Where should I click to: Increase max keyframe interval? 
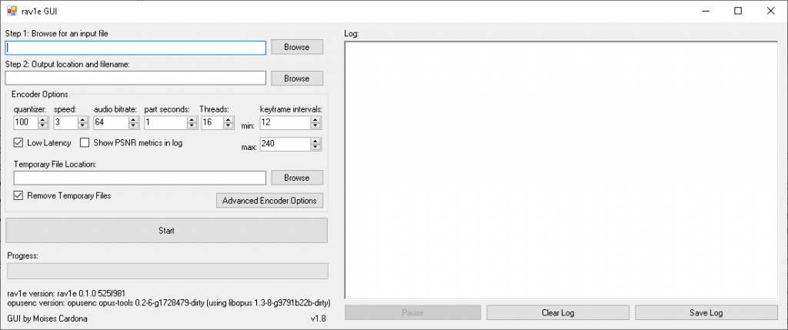point(316,141)
